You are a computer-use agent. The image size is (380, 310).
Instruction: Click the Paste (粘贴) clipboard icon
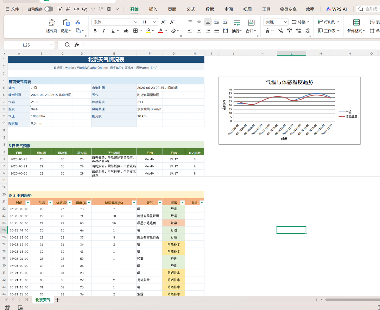(x=66, y=22)
